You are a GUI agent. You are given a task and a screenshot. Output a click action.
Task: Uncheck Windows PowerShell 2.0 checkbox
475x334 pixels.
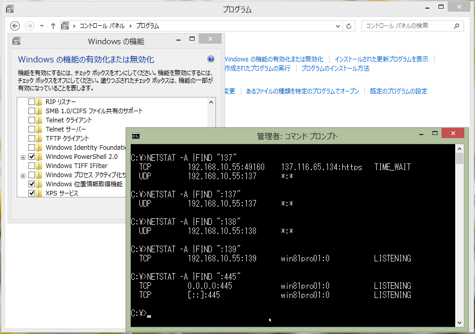31,156
